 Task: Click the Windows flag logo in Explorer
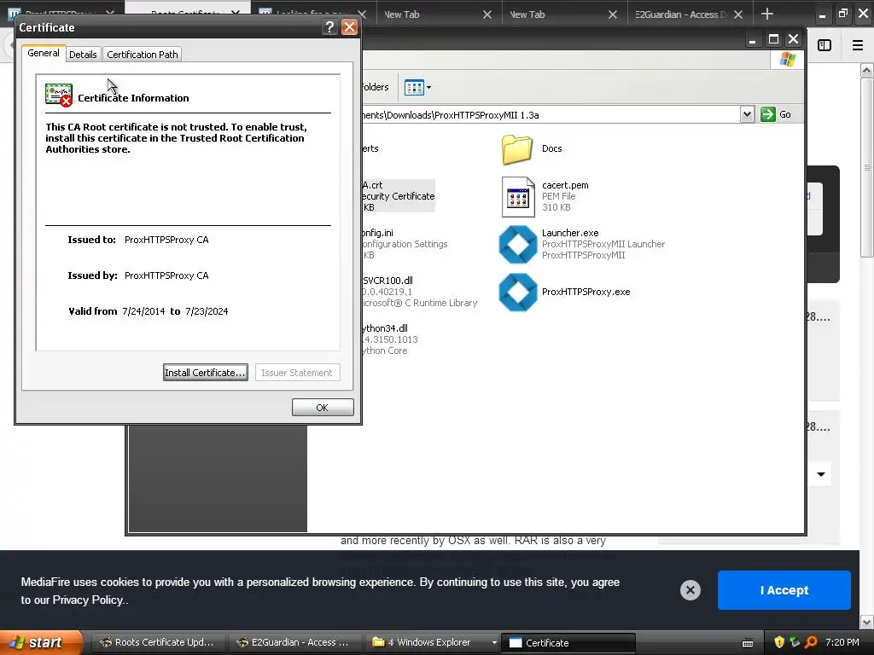point(788,59)
